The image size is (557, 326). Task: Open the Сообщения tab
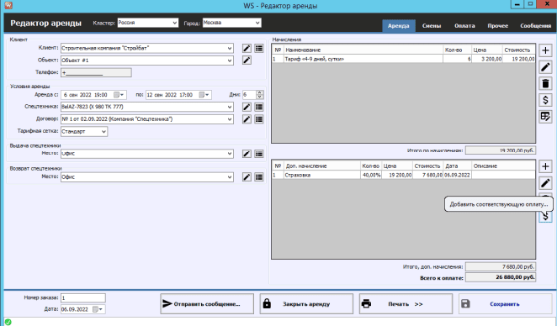(x=535, y=26)
